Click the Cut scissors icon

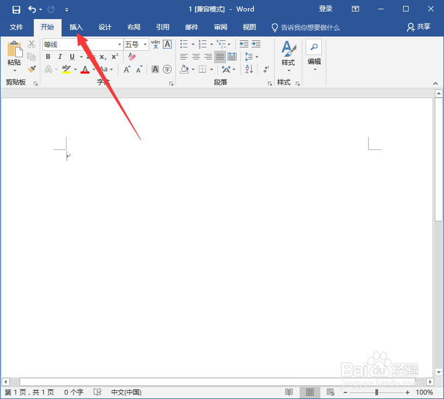coord(32,44)
